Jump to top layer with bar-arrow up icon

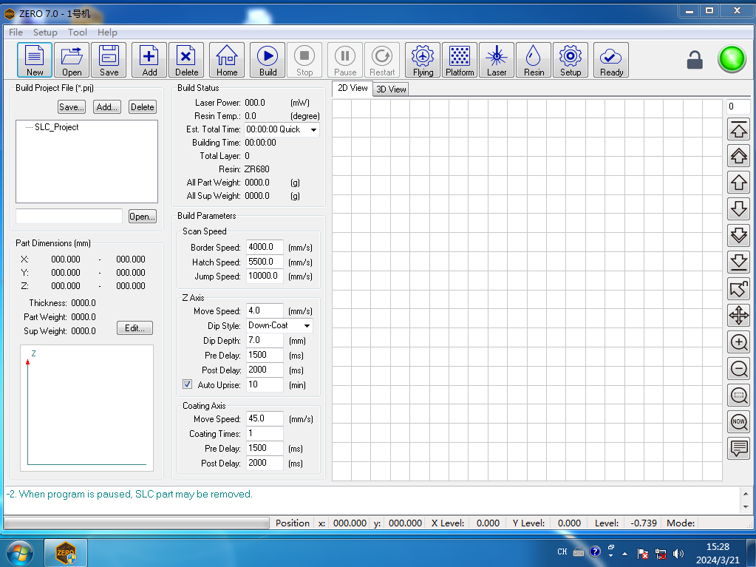pyautogui.click(x=738, y=129)
